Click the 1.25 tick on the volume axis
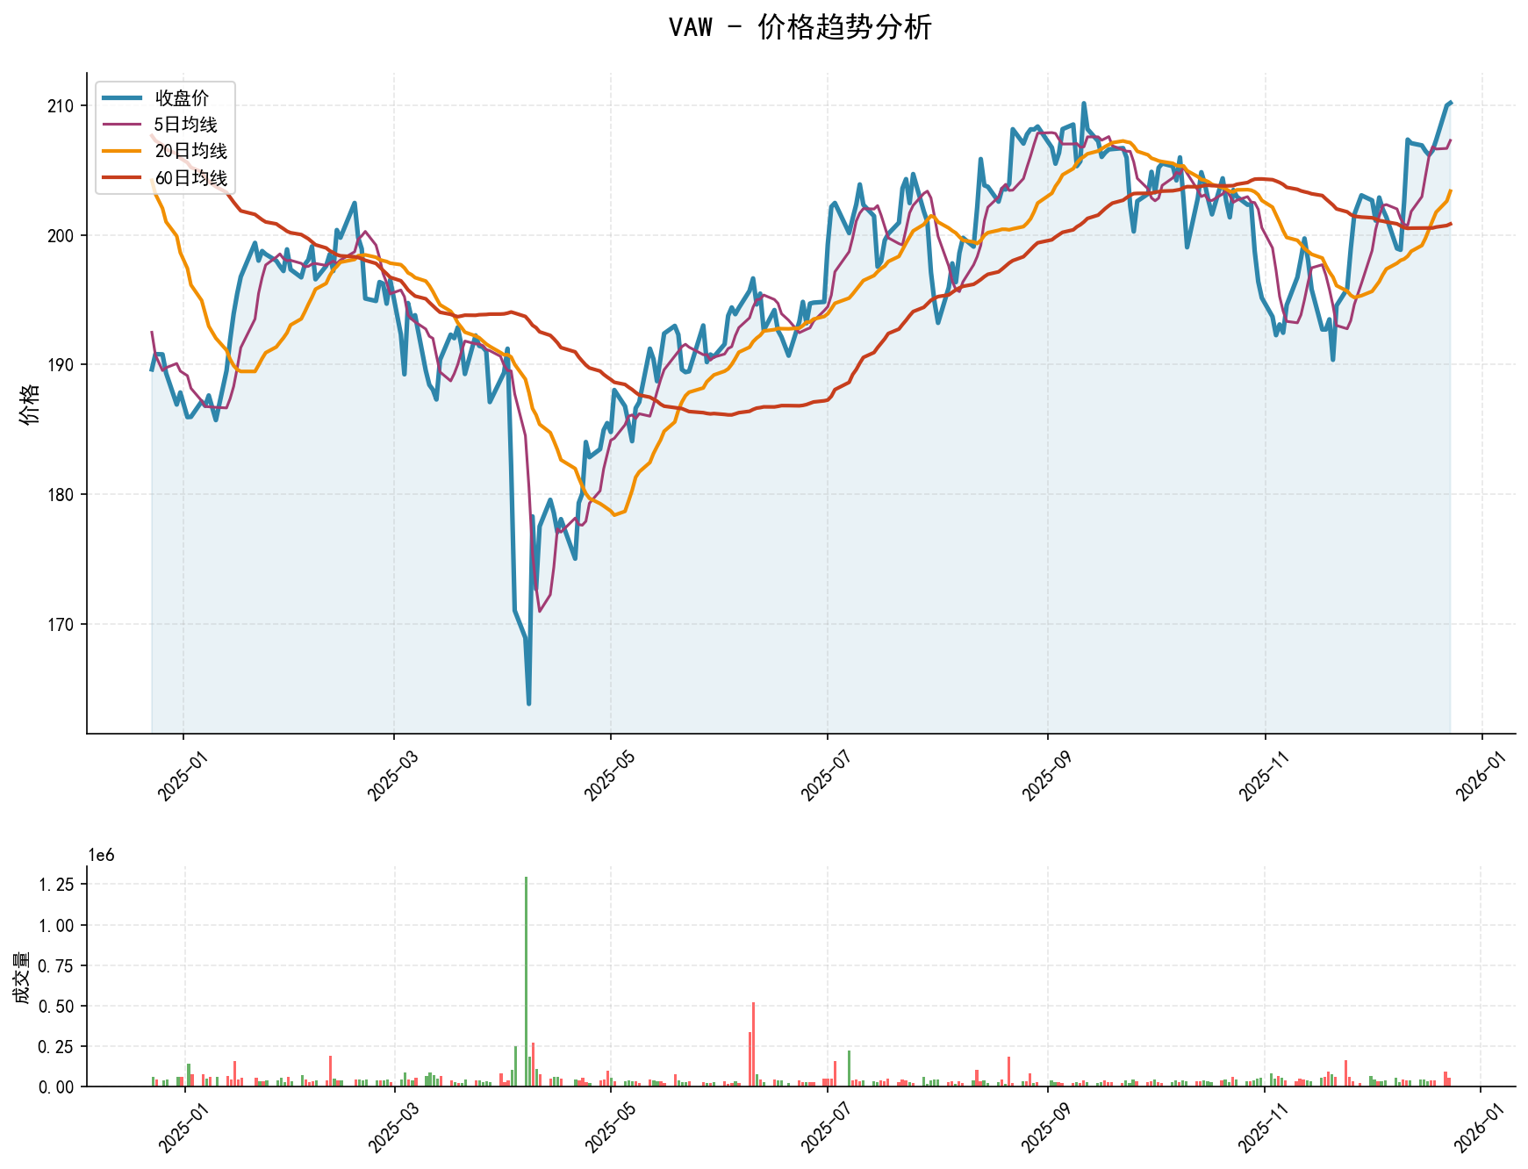The image size is (1528, 1169). [57, 885]
